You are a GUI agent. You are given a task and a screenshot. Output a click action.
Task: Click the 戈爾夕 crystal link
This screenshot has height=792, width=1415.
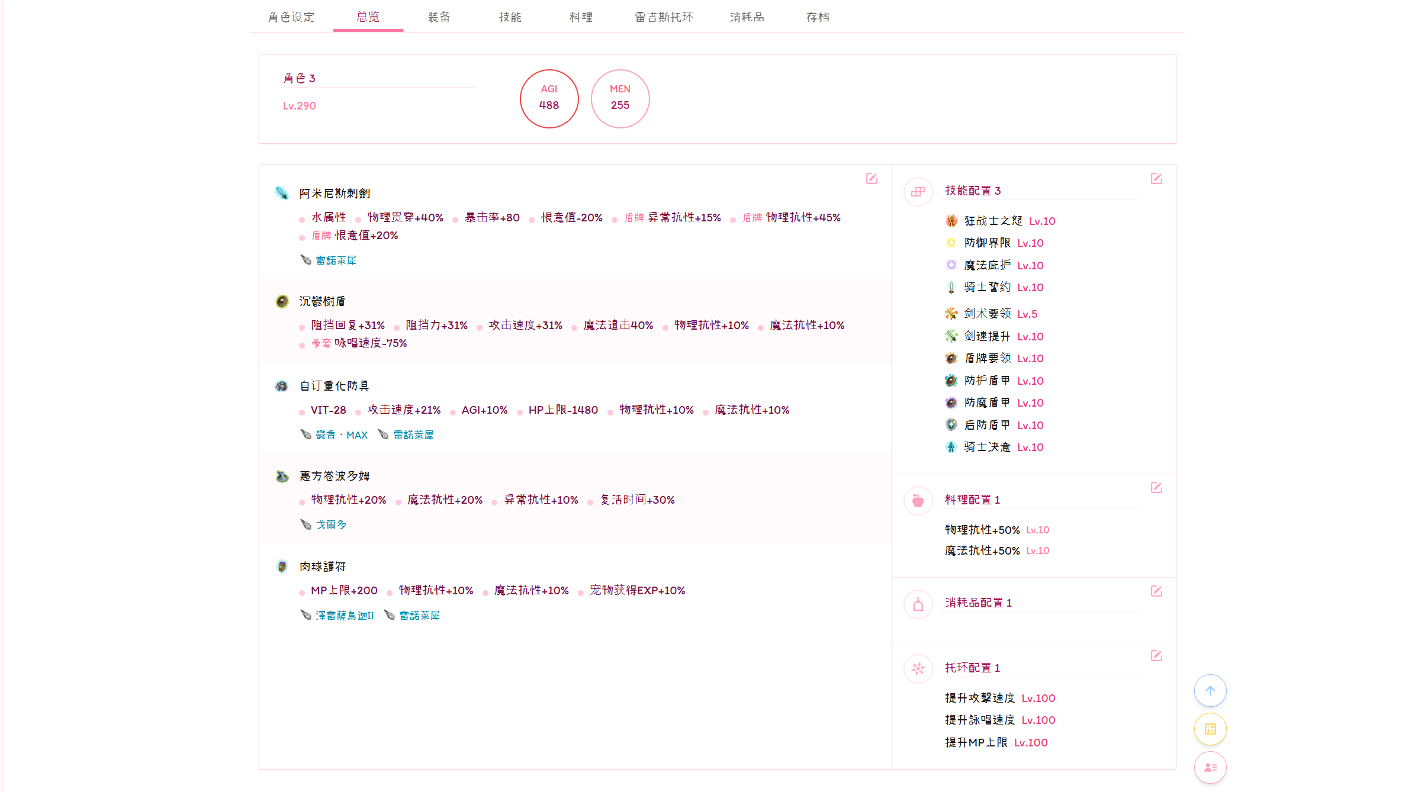tap(331, 525)
